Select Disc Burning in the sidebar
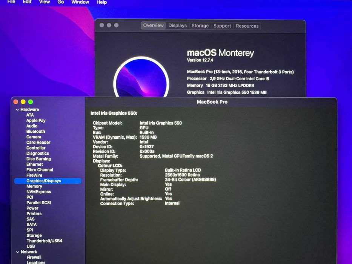This screenshot has height=264, width=352. [38, 159]
